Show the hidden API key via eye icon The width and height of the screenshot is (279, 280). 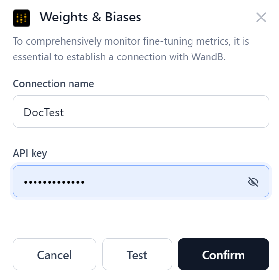pyautogui.click(x=253, y=182)
